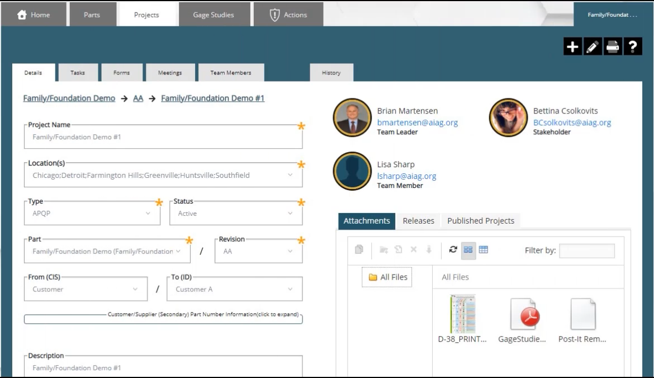Open help with the question mark icon
The image size is (654, 378).
pyautogui.click(x=633, y=47)
